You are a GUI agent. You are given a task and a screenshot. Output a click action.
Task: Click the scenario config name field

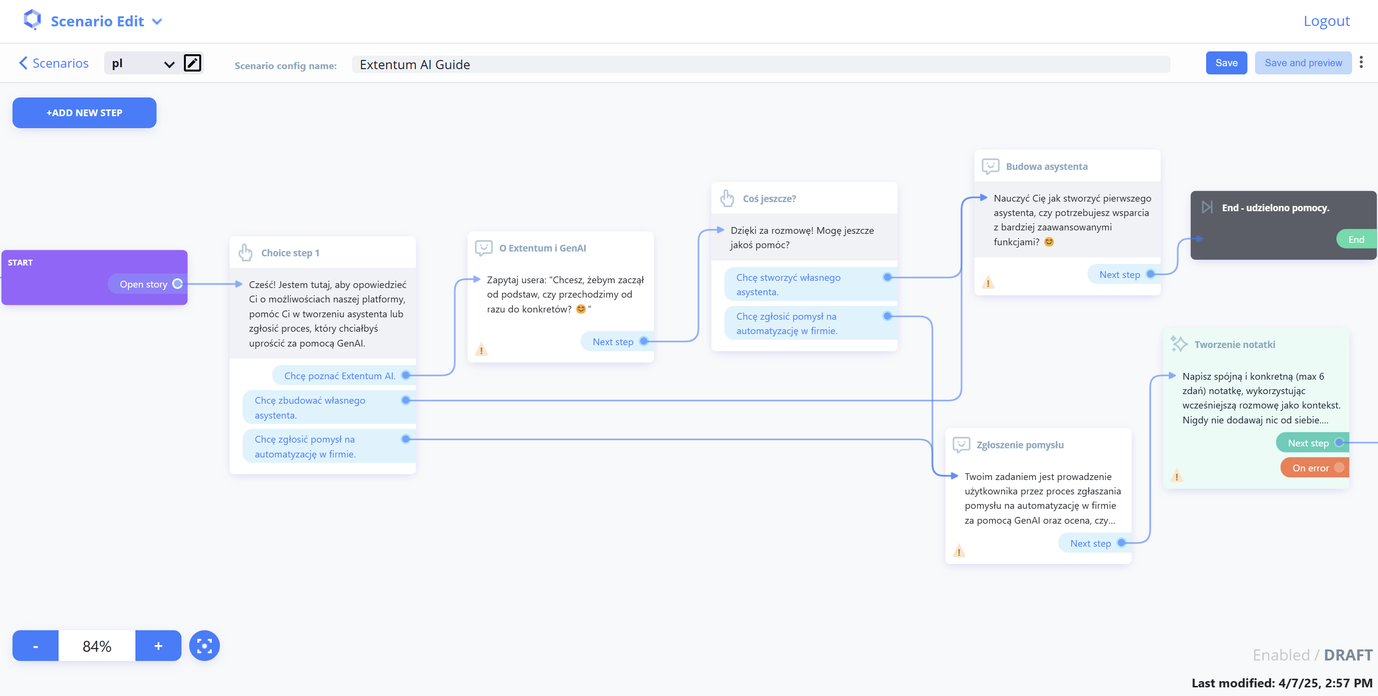coord(761,64)
